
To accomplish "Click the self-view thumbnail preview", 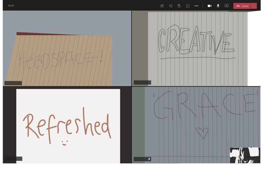I will (x=245, y=155).
